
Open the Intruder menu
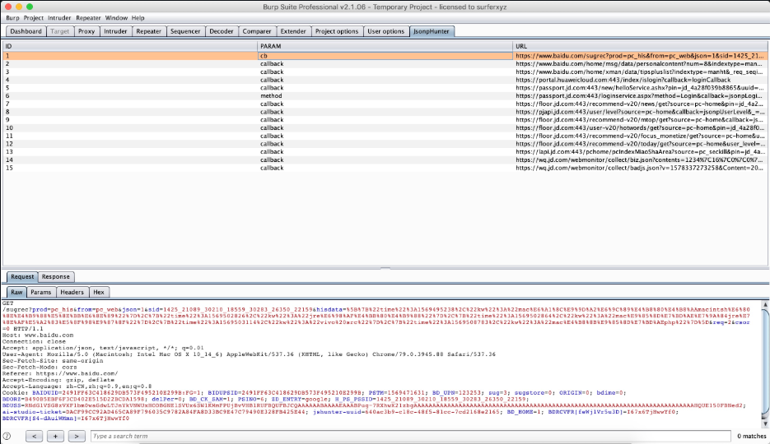coord(59,17)
